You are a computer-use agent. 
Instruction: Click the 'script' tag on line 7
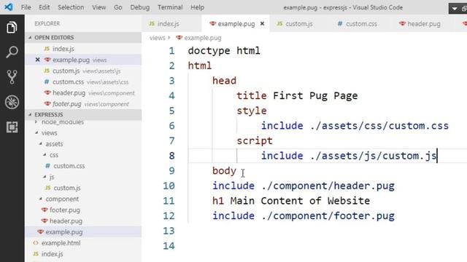[x=255, y=140]
